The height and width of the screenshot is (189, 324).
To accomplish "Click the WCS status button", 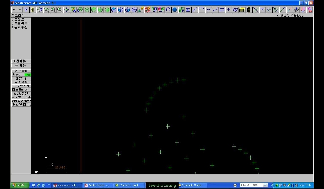I will (x=21, y=93).
